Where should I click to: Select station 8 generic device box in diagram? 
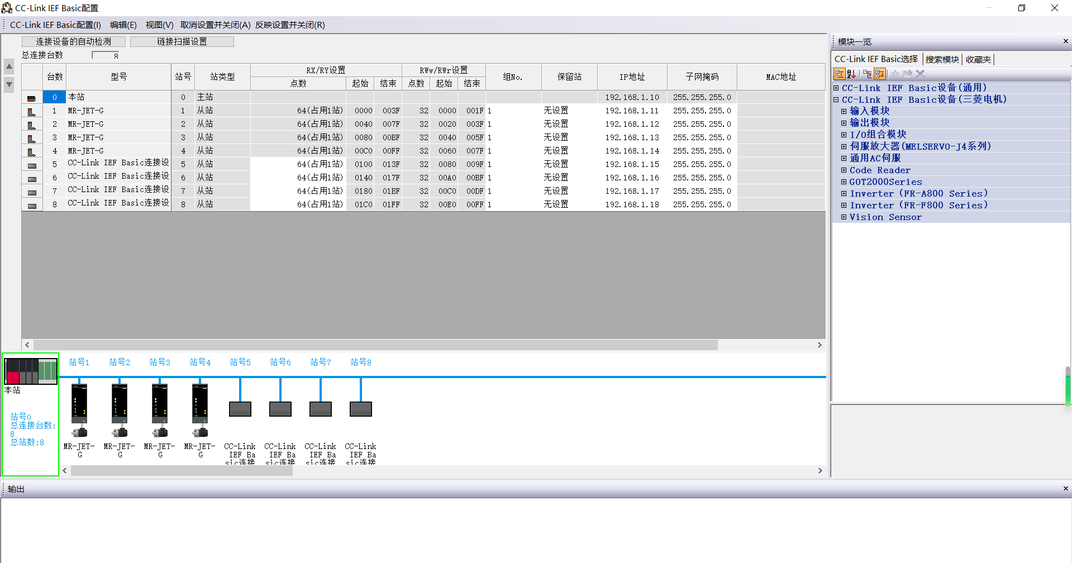tap(361, 409)
